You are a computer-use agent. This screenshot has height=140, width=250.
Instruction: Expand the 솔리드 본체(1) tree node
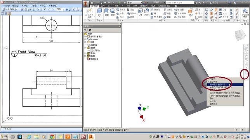85,37
